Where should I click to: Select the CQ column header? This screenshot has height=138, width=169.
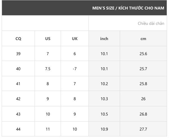[x=18, y=39]
